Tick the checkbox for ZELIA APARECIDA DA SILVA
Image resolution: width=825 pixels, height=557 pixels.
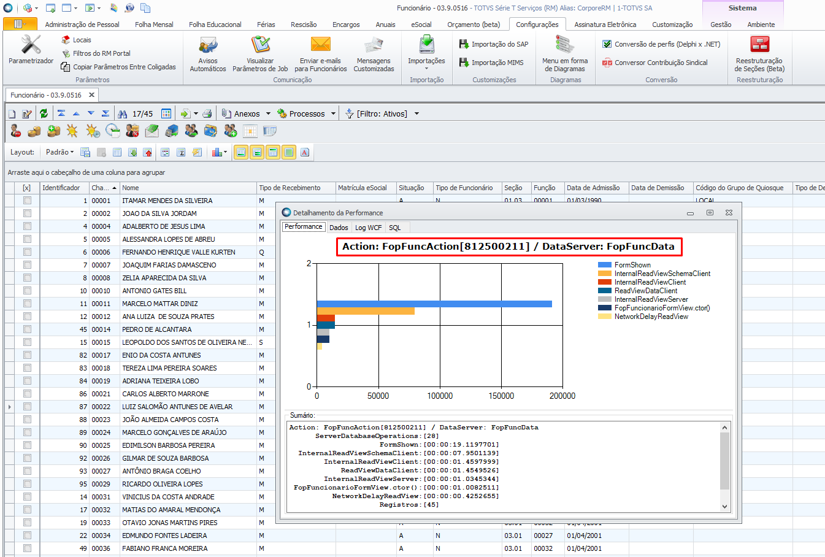pos(27,278)
